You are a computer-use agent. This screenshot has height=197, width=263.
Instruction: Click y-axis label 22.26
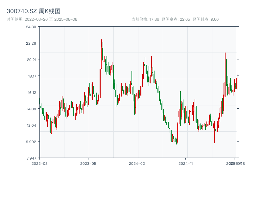pyautogui.click(x=31, y=43)
